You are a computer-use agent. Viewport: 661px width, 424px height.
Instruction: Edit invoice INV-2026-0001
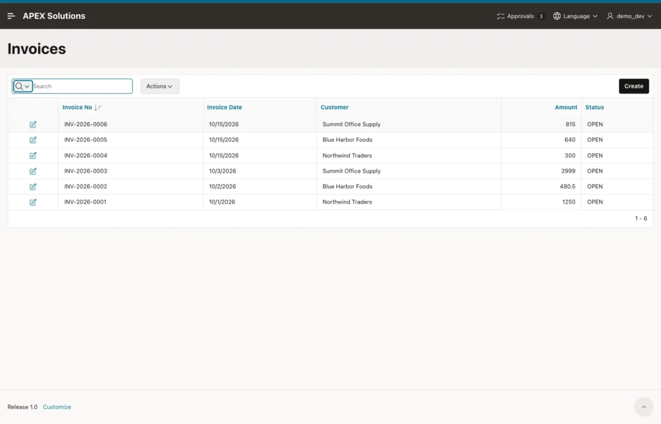point(33,202)
